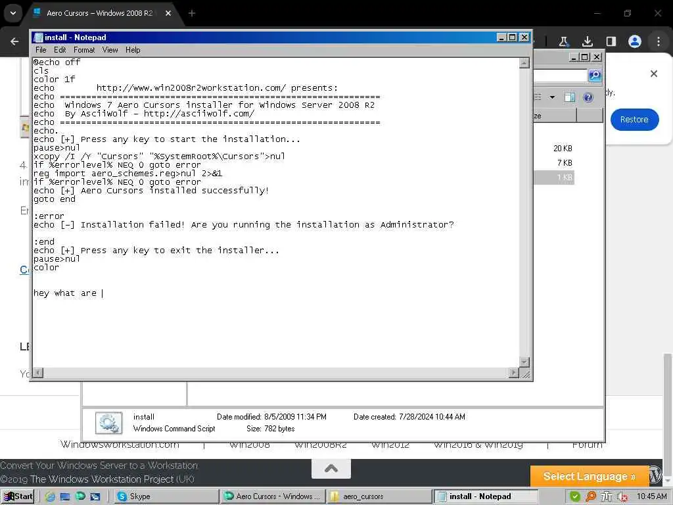Viewport: 673px width, 505px height.
Task: Open the Chrome profile avatar
Action: point(634,41)
